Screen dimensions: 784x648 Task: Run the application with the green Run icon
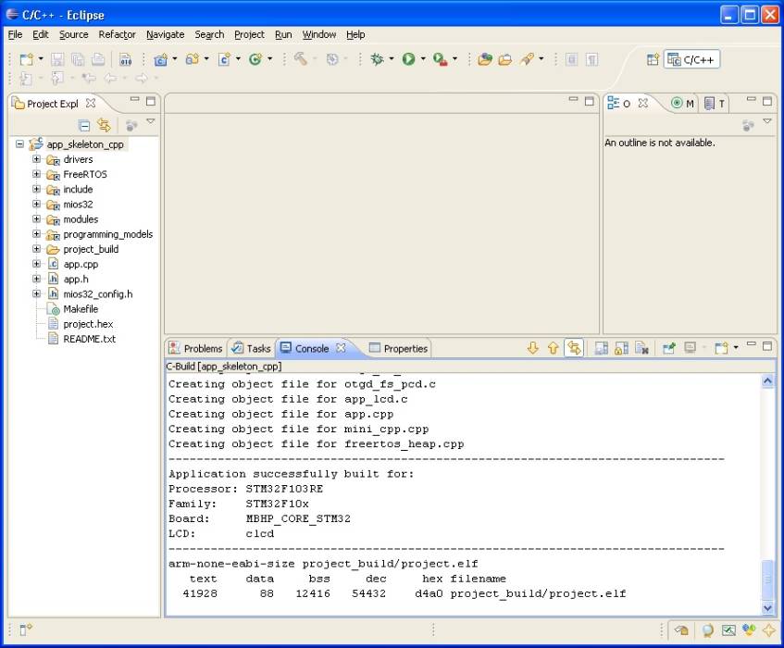407,58
